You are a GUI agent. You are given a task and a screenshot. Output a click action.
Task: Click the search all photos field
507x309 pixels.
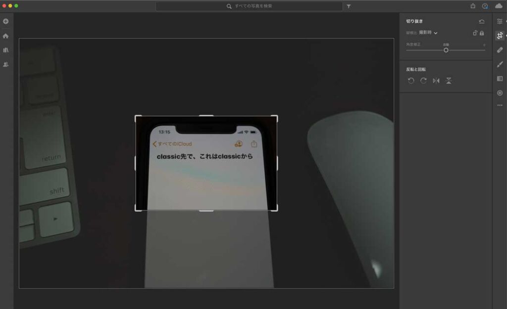pyautogui.click(x=249, y=6)
